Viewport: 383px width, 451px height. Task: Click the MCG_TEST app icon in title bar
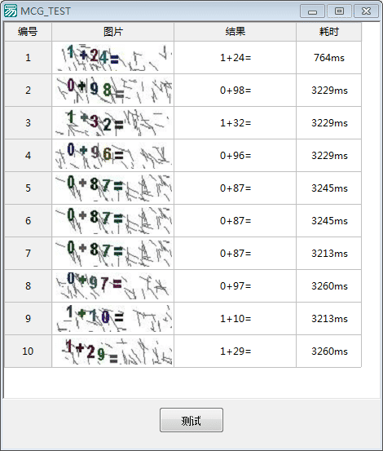pyautogui.click(x=11, y=11)
